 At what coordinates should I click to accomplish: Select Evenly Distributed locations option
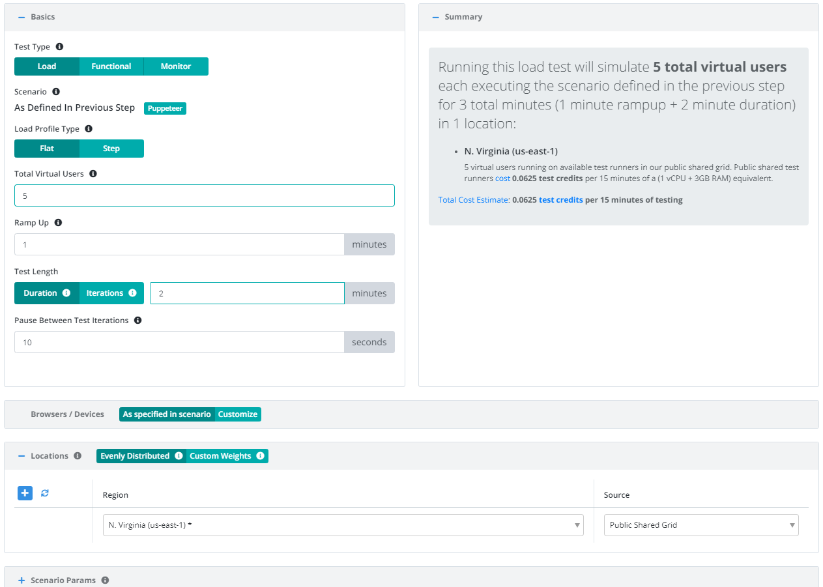[141, 456]
